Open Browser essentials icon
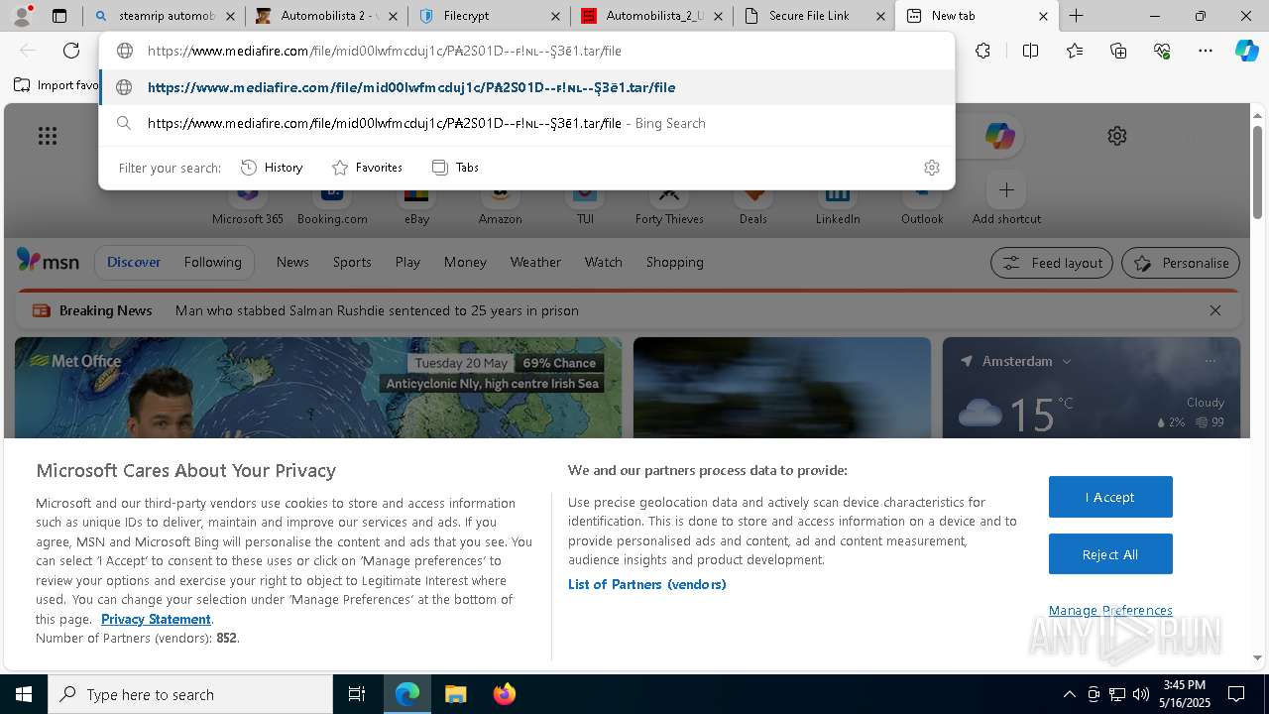 [x=1162, y=51]
